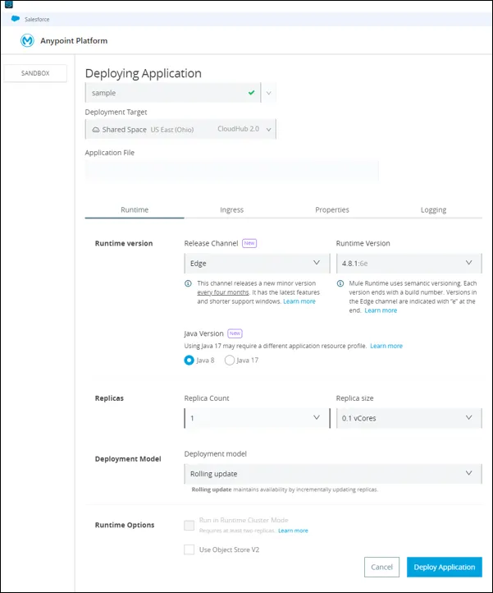
Task: Click the Salesforce cloud logo icon
Action: [x=16, y=19]
